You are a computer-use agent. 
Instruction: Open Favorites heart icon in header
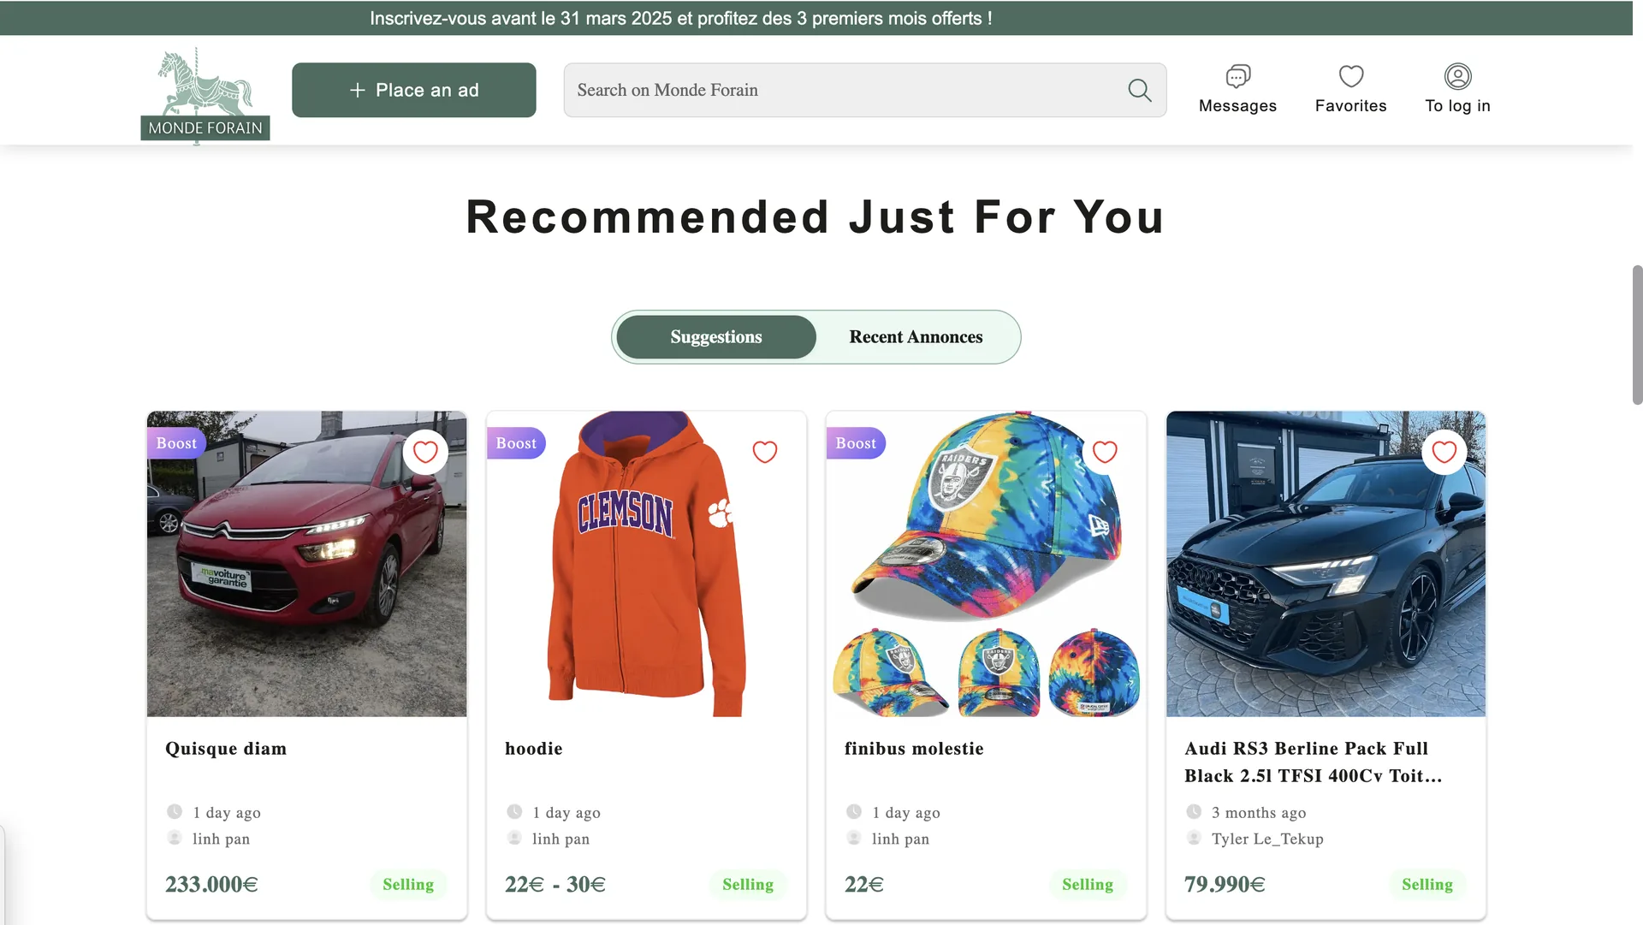point(1350,77)
